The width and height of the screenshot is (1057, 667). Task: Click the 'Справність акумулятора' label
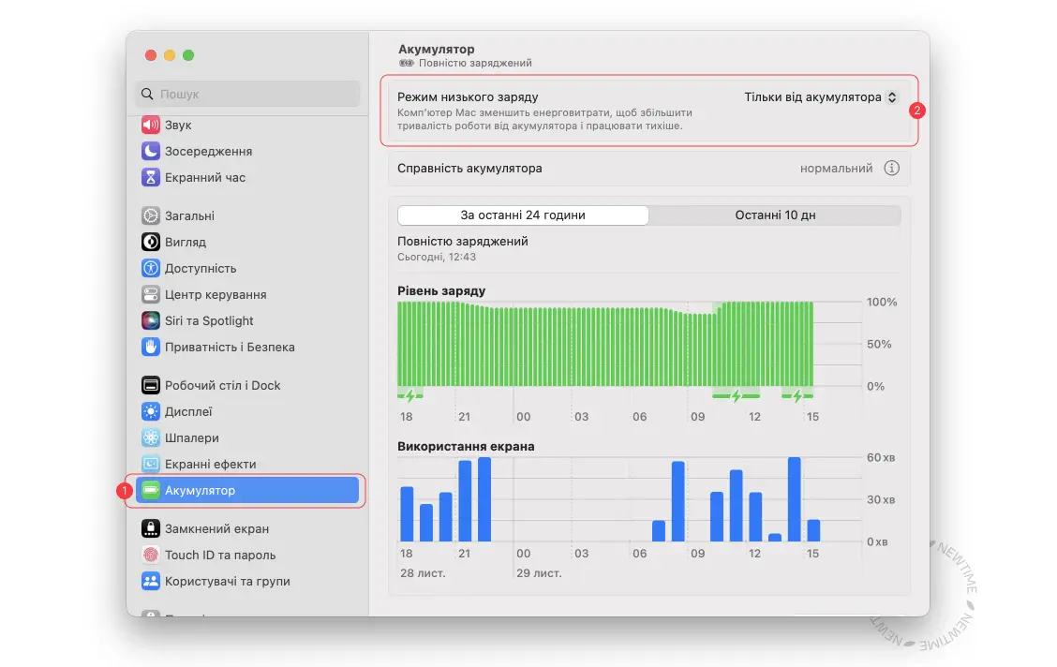pyautogui.click(x=469, y=169)
